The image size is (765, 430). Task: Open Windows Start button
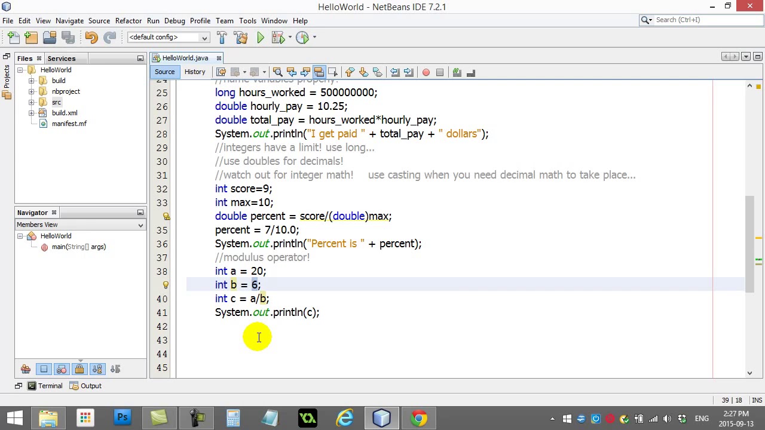[14, 418]
